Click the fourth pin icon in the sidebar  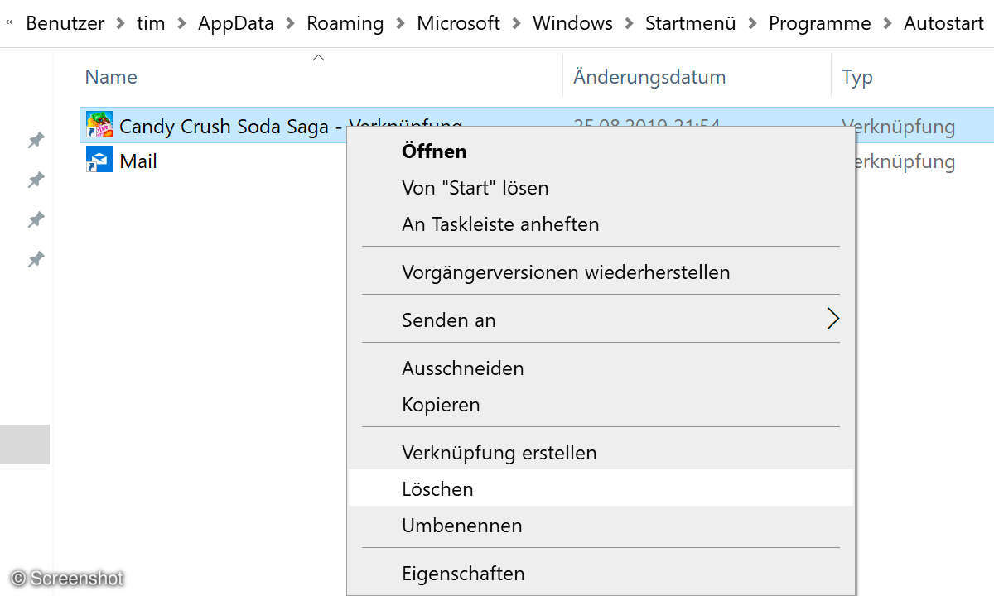tap(36, 259)
